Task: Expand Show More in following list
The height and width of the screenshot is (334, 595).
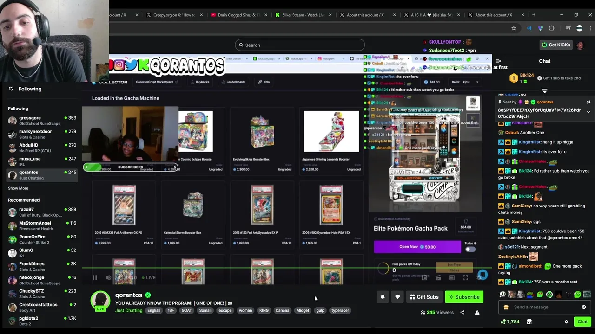Action: 18,188
